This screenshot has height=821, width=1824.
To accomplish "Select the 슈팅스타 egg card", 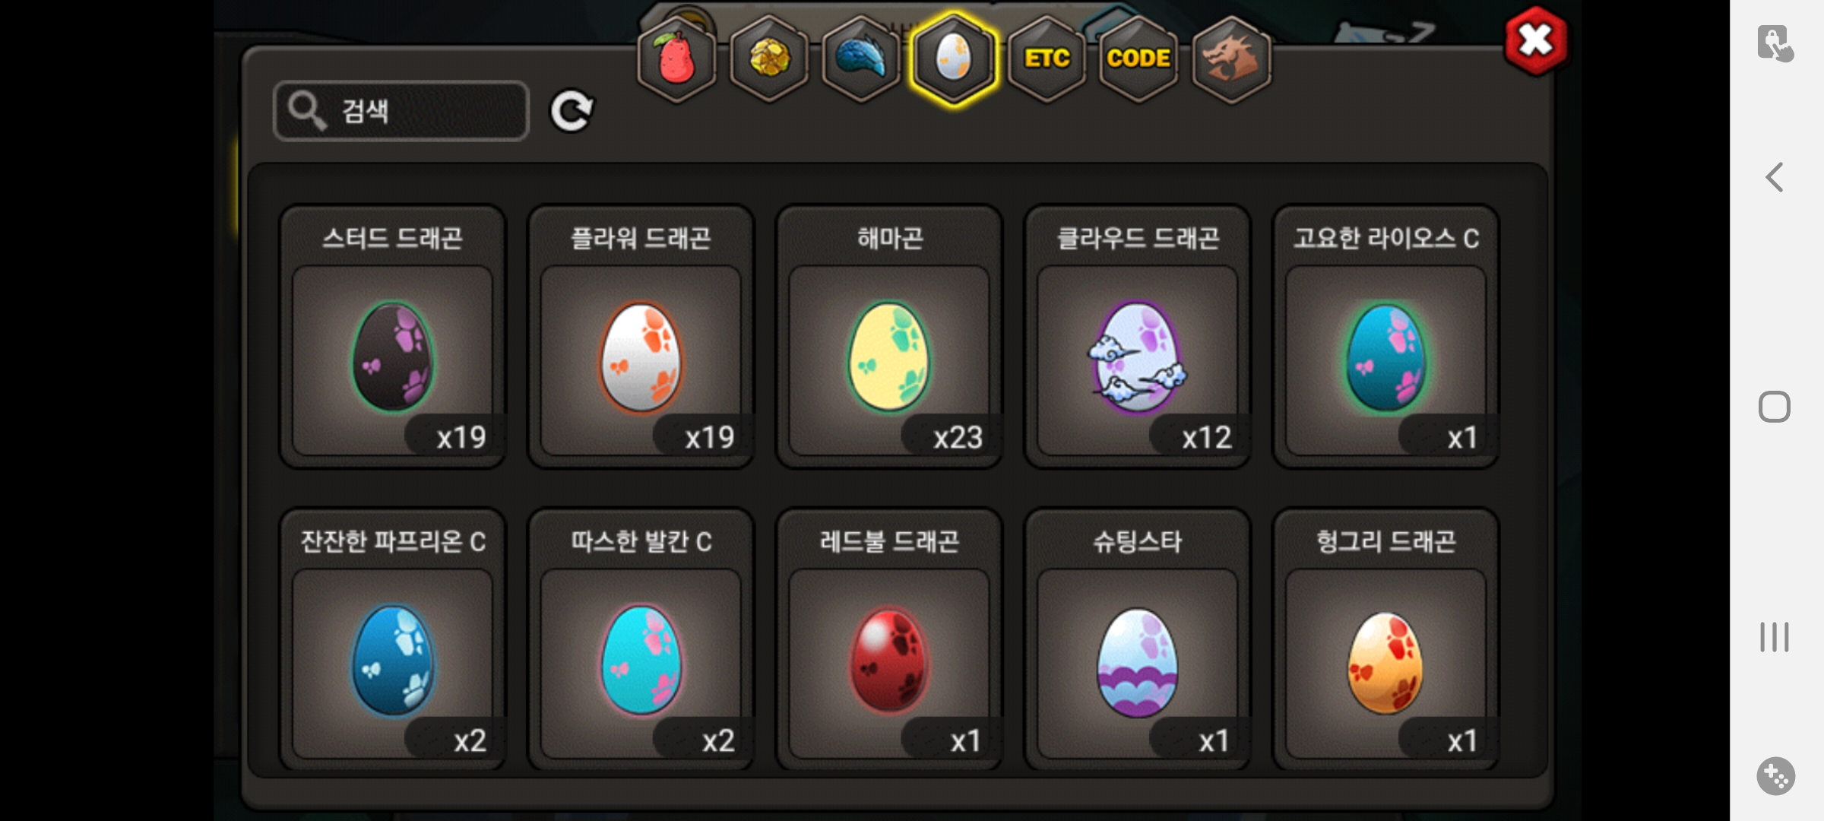I will (x=1138, y=639).
